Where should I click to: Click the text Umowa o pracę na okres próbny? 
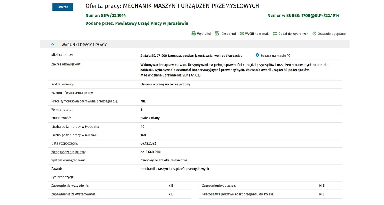click(165, 85)
